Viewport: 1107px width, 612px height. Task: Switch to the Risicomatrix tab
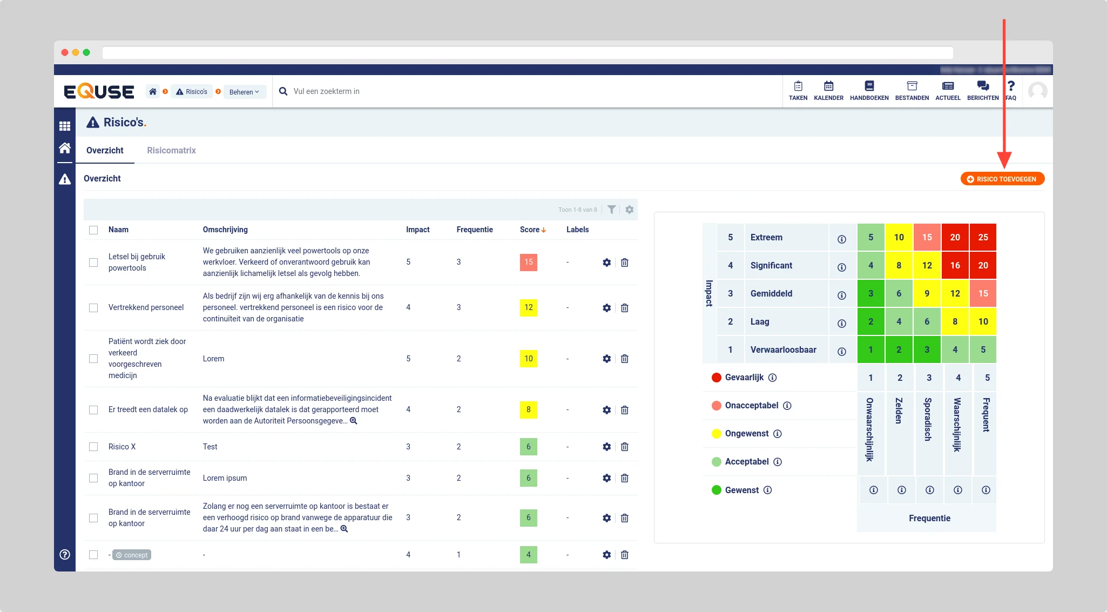click(x=171, y=150)
